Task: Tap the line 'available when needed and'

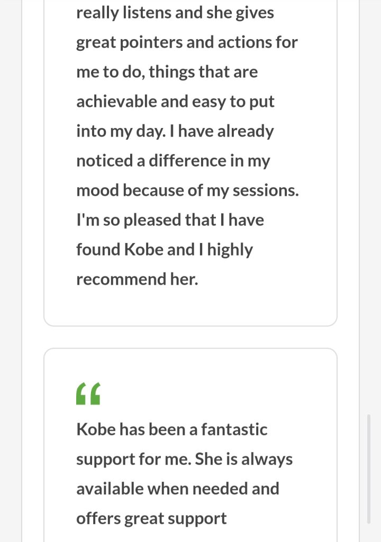Action: (x=177, y=489)
